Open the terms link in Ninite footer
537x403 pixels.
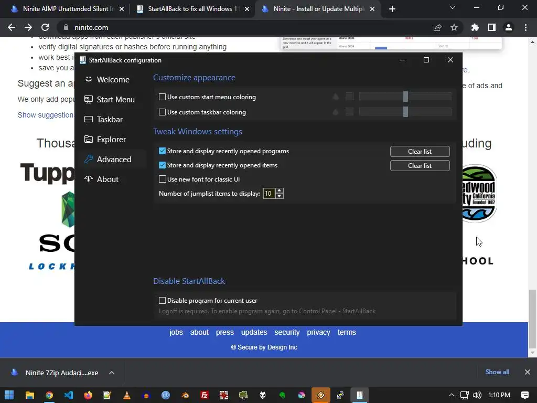347,332
